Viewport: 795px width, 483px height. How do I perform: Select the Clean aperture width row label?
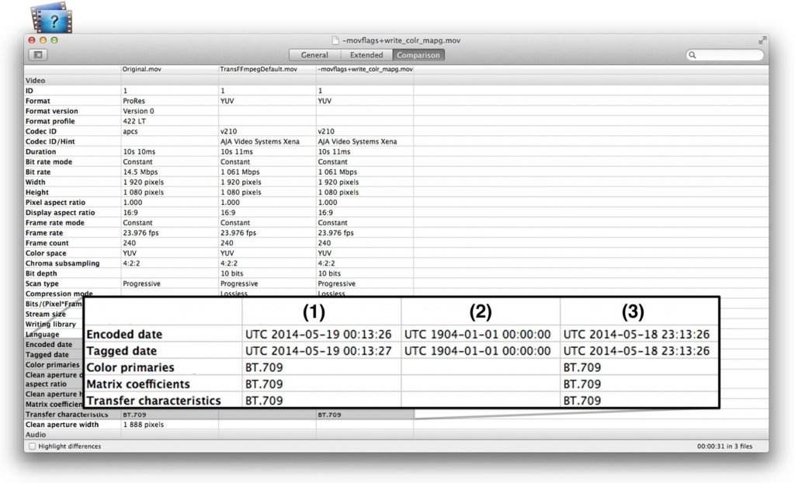(62, 425)
